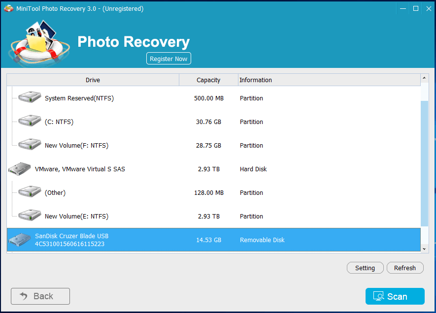Screen dimensions: 436x313
Task: Select New Volume(E: NTFS) partition
Action: pyautogui.click(x=213, y=217)
